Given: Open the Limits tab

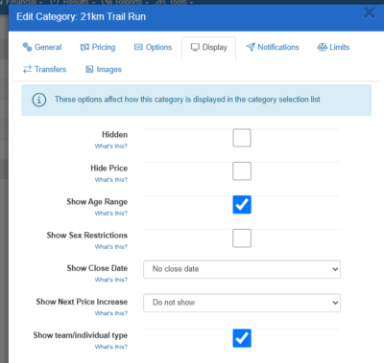Looking at the screenshot, I should pos(333,47).
